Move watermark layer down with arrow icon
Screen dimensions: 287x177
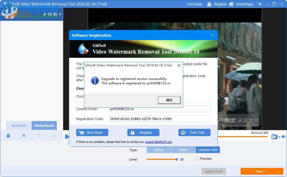click(x=55, y=135)
